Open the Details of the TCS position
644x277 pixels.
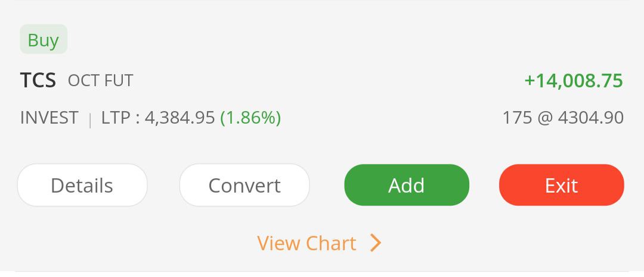tap(82, 185)
